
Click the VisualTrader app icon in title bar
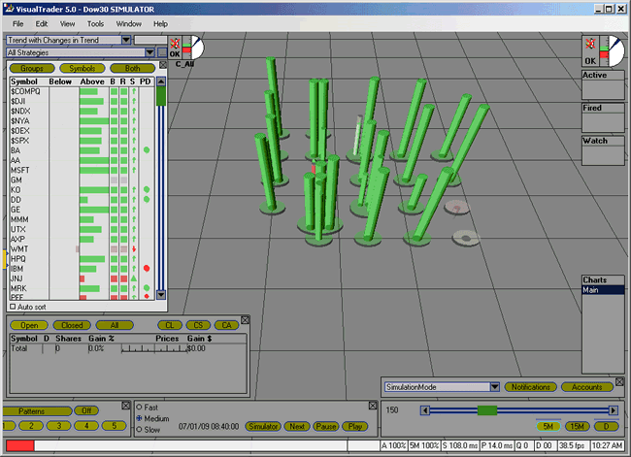[10, 9]
